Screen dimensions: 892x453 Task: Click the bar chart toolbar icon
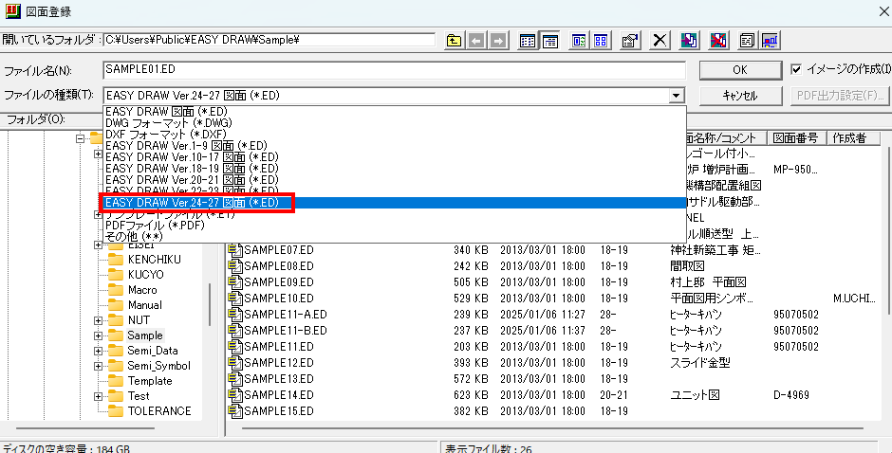coord(771,41)
